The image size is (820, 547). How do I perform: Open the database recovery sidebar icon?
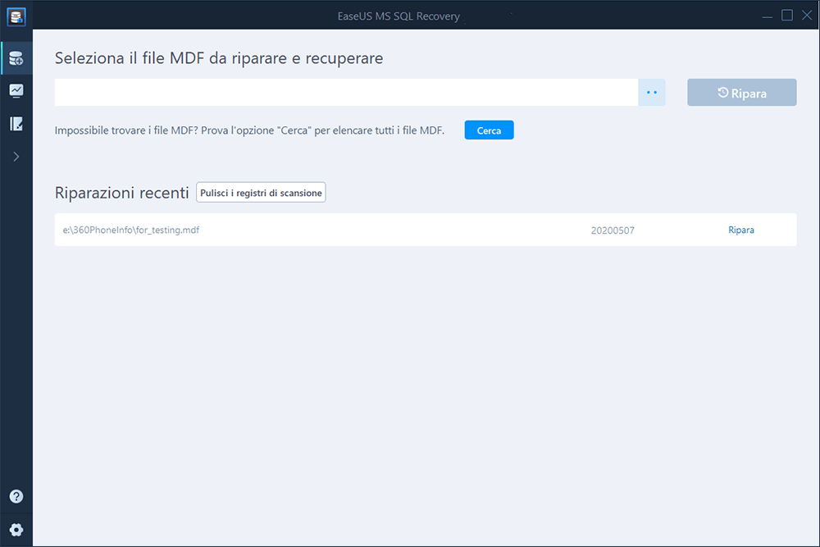pyautogui.click(x=16, y=58)
